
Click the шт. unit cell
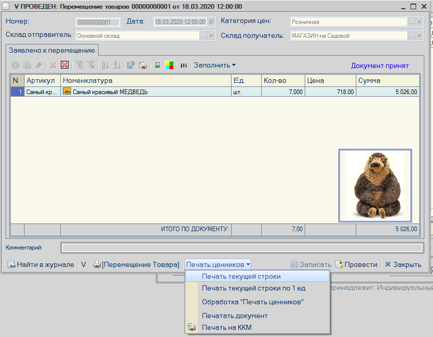pos(246,92)
